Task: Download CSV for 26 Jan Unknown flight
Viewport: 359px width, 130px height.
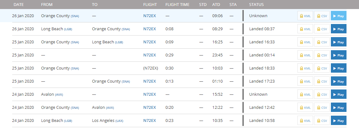Action: click(x=322, y=16)
